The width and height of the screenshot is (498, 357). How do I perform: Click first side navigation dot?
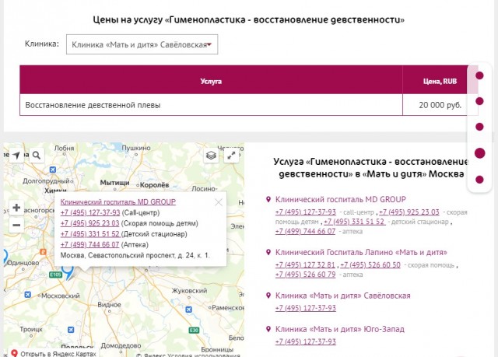(479, 75)
